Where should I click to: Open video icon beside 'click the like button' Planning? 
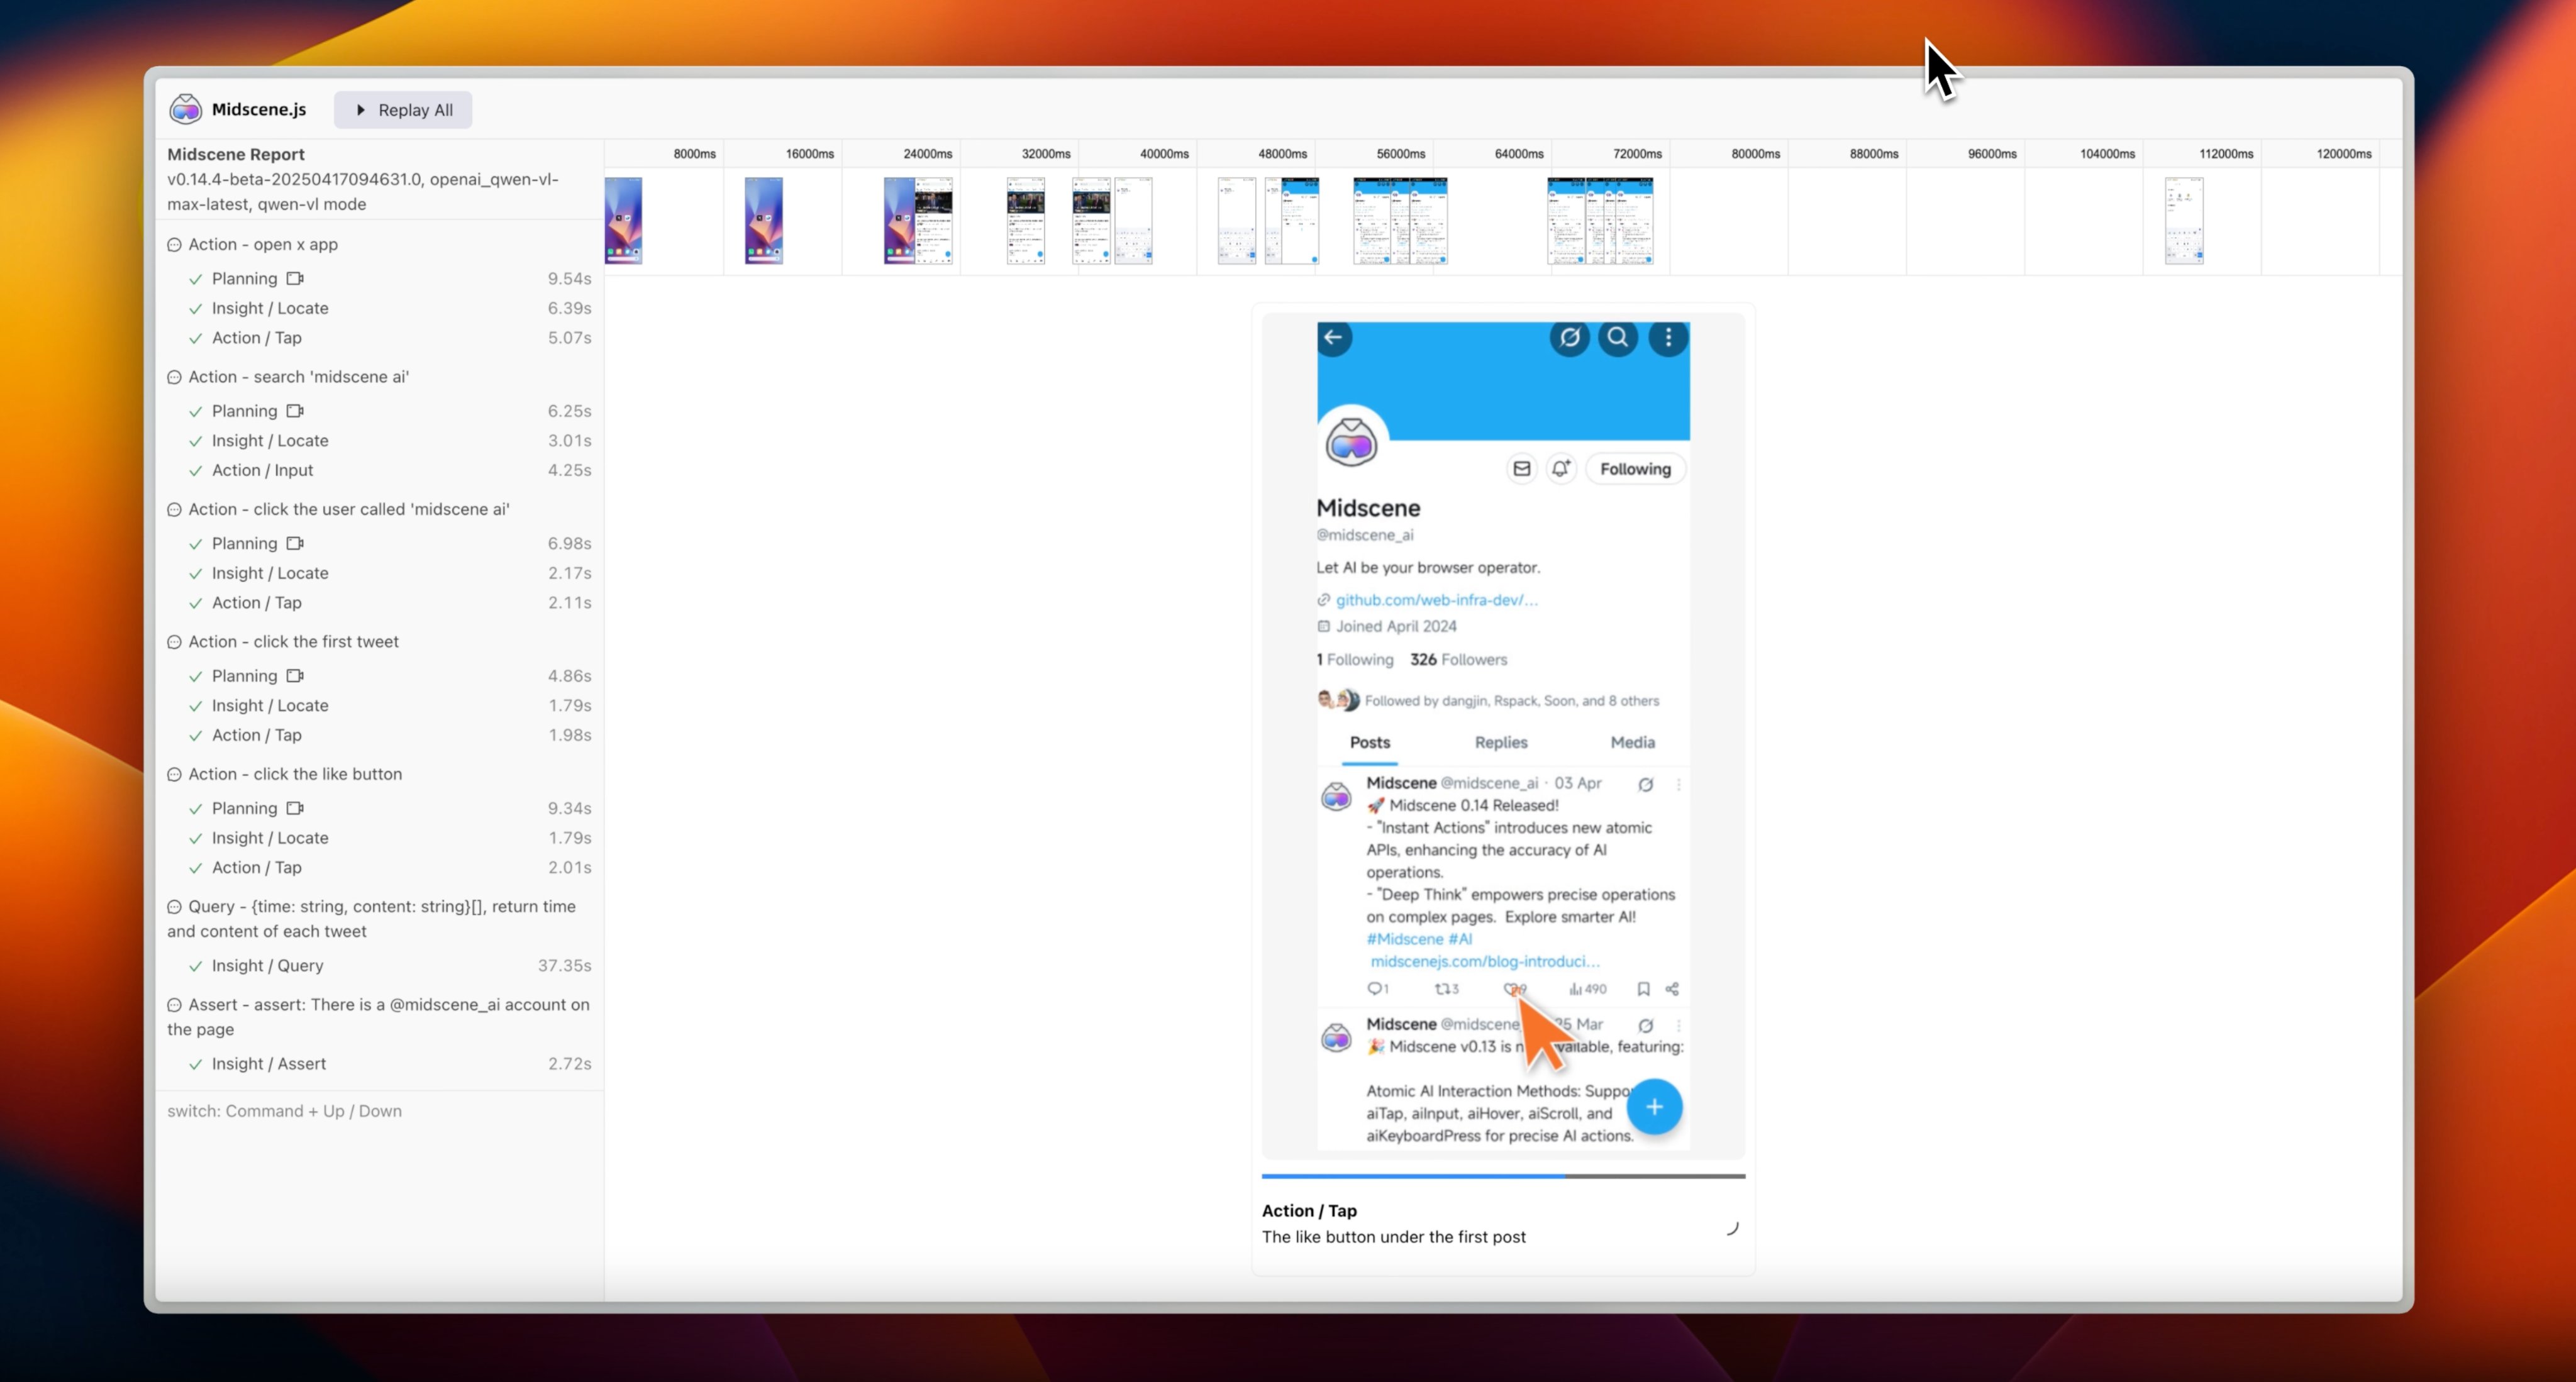coord(295,808)
